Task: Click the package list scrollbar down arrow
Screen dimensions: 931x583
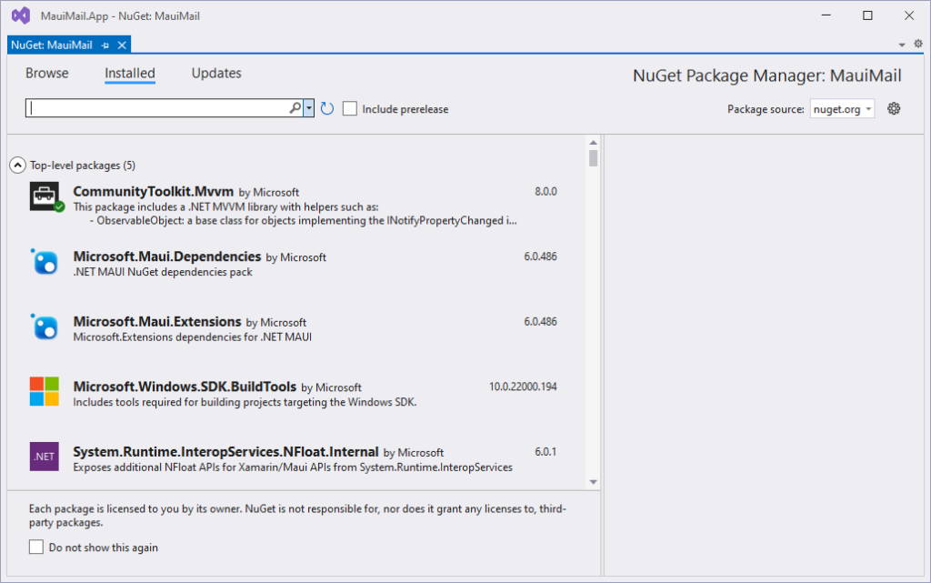Action: pyautogui.click(x=593, y=482)
